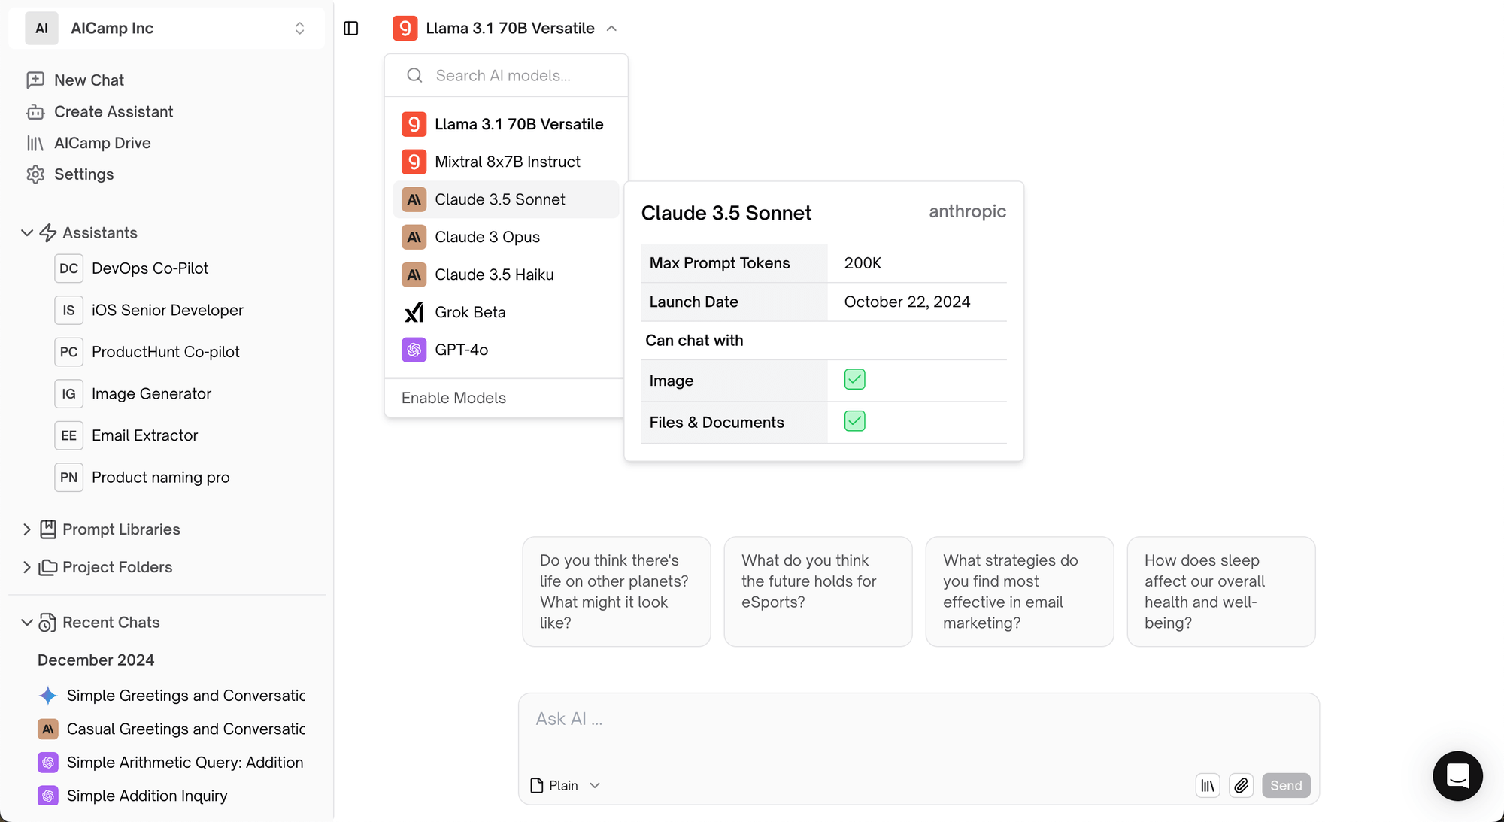This screenshot has width=1504, height=822.
Task: Toggle the Files & Documents checkbox
Action: click(854, 421)
